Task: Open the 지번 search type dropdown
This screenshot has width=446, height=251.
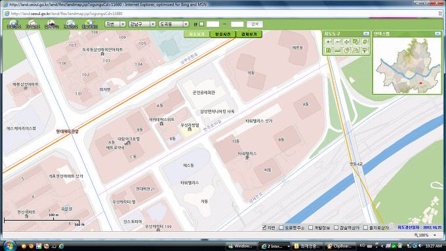Action: [x=115, y=24]
